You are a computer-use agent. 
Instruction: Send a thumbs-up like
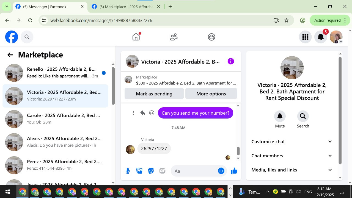click(x=234, y=171)
